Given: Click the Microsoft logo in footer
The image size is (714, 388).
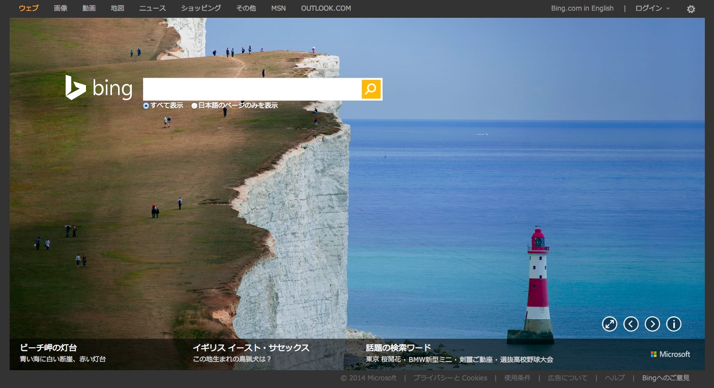Looking at the screenshot, I should 670,354.
